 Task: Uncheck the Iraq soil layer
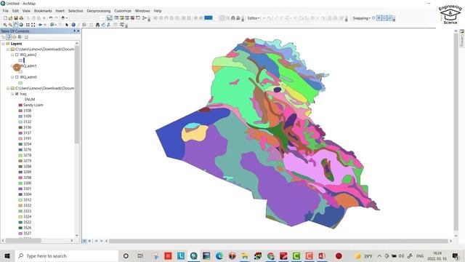click(x=17, y=94)
